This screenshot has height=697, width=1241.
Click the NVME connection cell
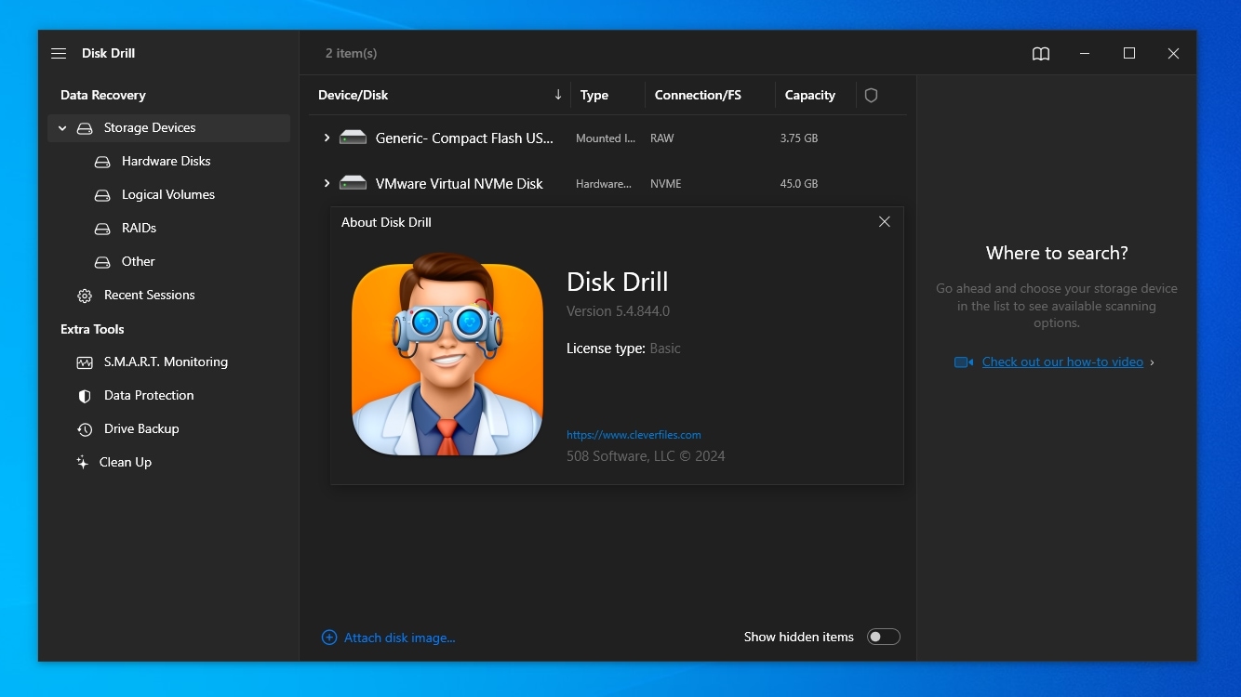[x=666, y=184]
